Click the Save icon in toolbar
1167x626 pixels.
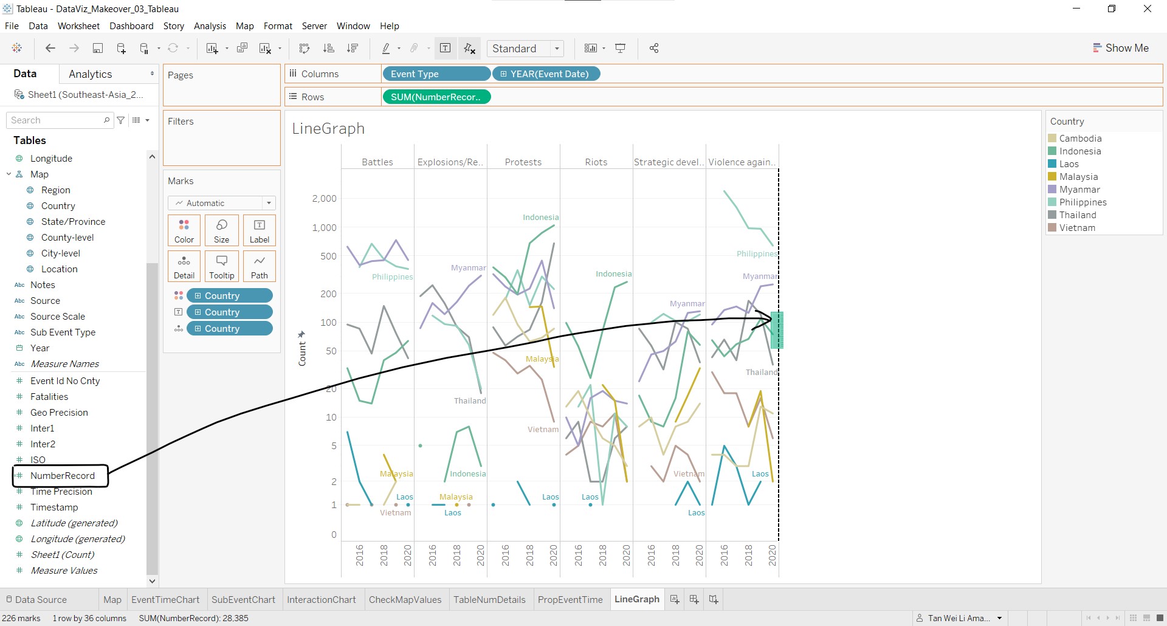coord(97,49)
